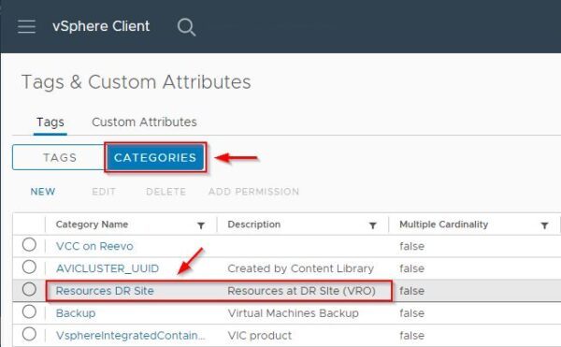Select the VsphereIntegratedContain... radio button
The image size is (561, 347).
(29, 334)
